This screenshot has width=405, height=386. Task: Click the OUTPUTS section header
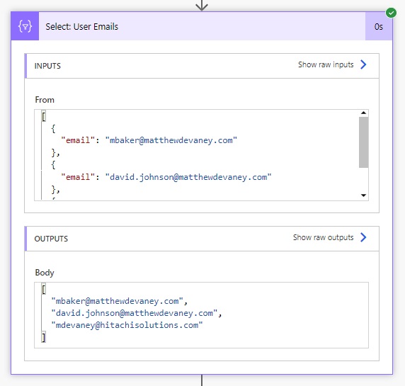tap(202, 239)
